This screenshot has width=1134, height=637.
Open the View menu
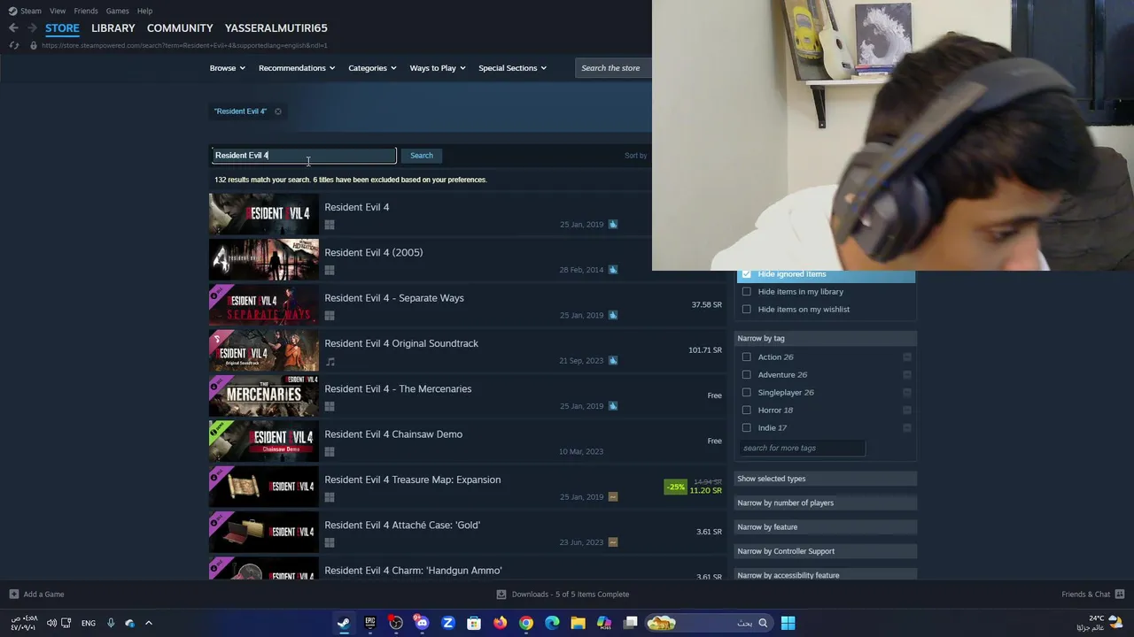(58, 11)
